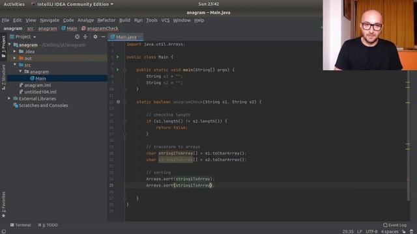Open the Project view dropdown
Viewport: 417px width, 234px height.
click(x=23, y=37)
